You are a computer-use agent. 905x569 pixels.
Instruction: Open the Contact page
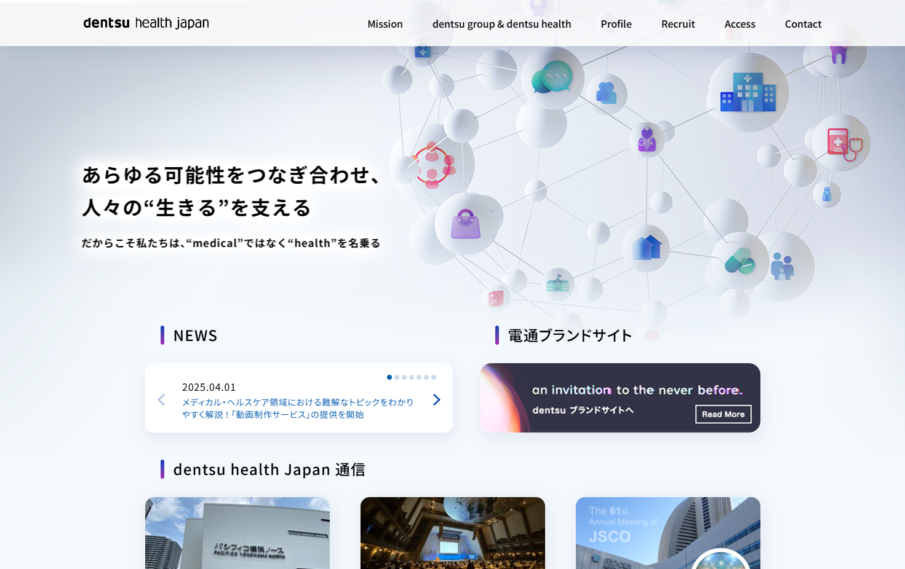coord(803,24)
